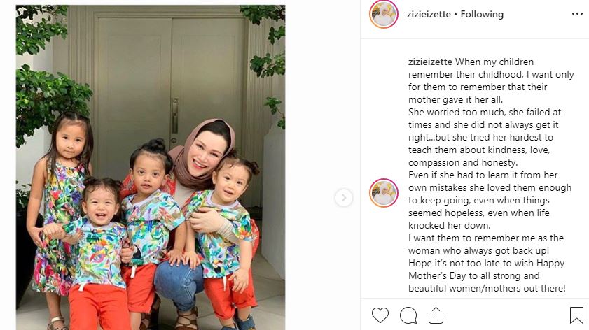
Task: Click the commenter avatar beside the caption
Action: coord(384,193)
